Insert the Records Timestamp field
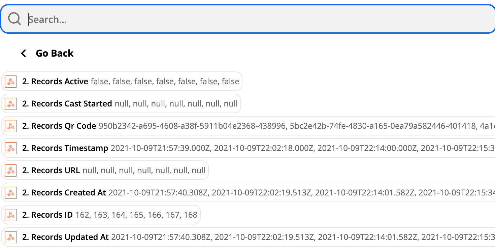This screenshot has height=248, width=495. (x=249, y=148)
